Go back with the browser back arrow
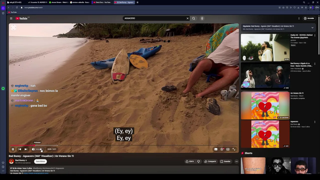320x180 pixels. [8, 7]
